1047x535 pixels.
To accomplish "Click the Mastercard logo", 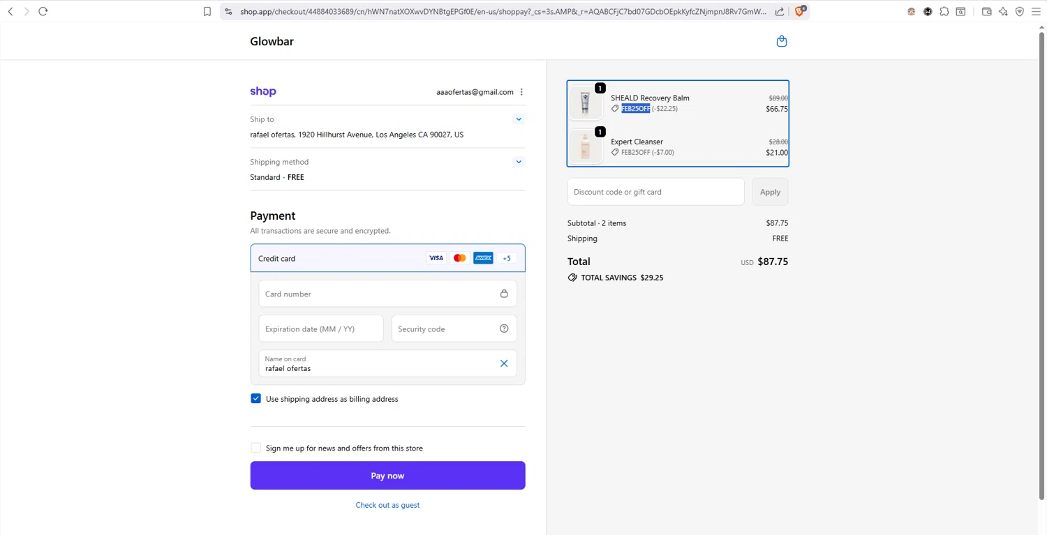I will [x=459, y=258].
